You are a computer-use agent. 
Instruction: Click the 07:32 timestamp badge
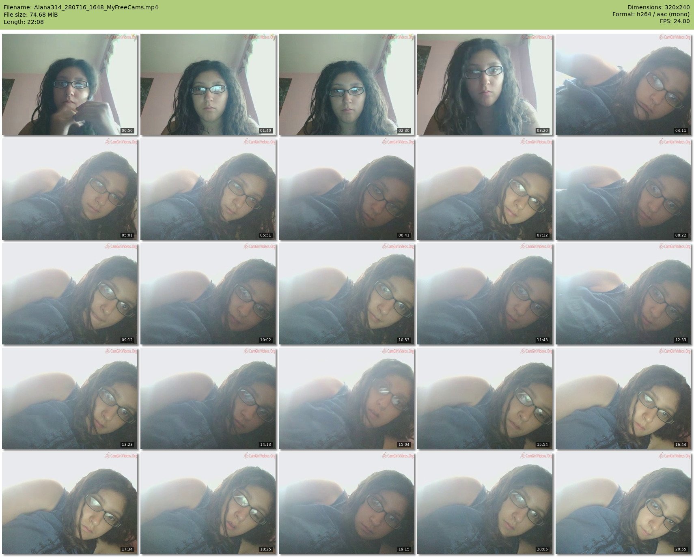click(542, 235)
